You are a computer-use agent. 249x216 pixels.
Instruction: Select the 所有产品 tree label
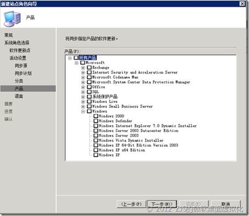[87, 58]
